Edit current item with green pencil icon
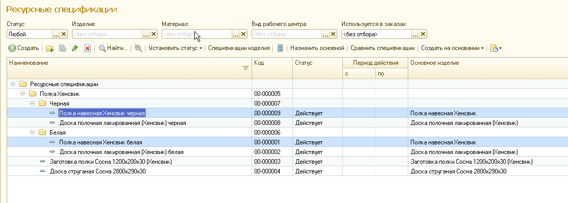The width and height of the screenshot is (568, 203). (x=75, y=48)
